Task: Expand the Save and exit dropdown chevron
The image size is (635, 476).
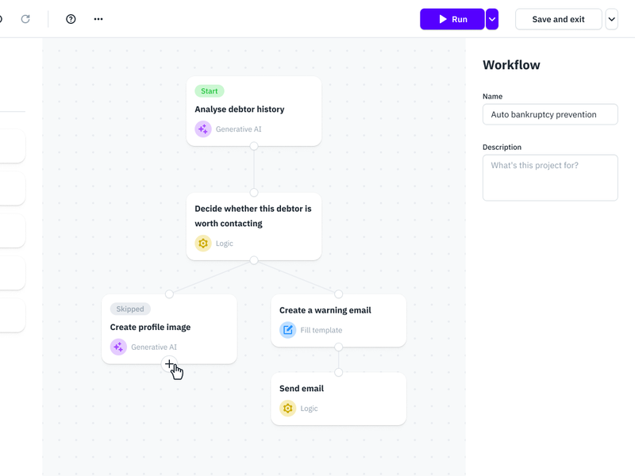Action: (611, 19)
